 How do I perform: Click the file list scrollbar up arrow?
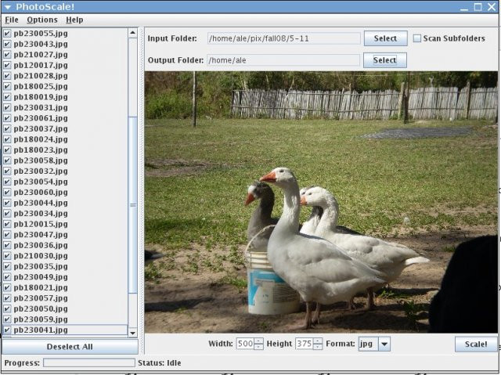(132, 33)
